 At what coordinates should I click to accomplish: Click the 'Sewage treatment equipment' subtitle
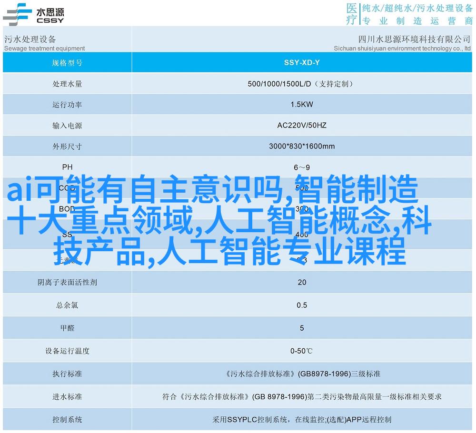point(45,48)
